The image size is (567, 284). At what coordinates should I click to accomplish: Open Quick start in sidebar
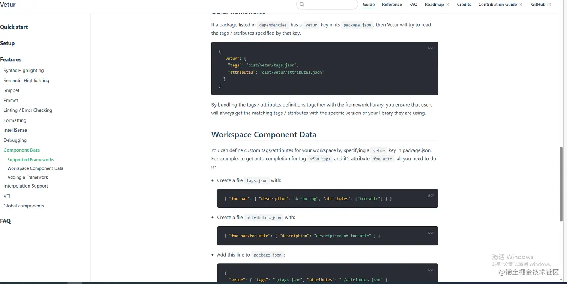click(x=14, y=27)
